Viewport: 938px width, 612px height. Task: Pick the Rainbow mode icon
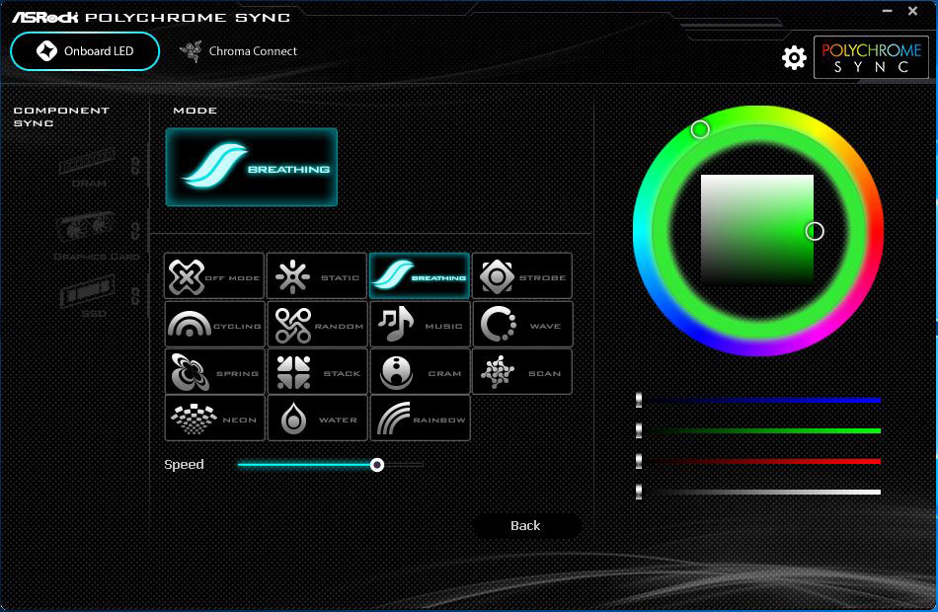[420, 418]
